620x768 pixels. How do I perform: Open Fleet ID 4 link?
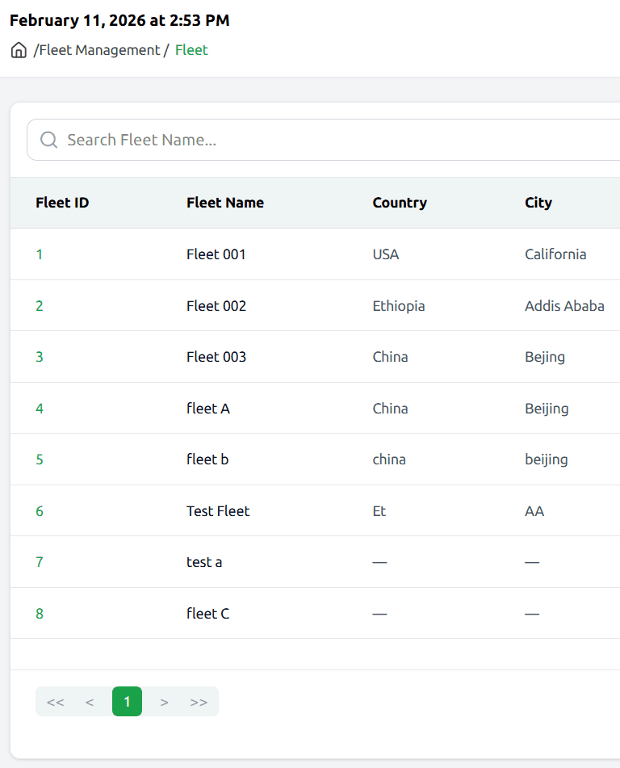pos(40,409)
